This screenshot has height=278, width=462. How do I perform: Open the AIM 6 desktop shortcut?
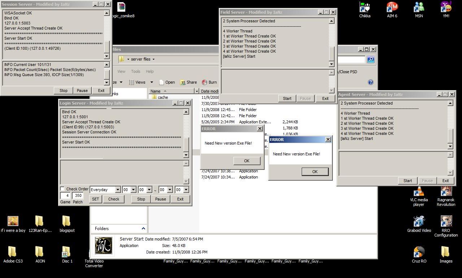click(392, 8)
